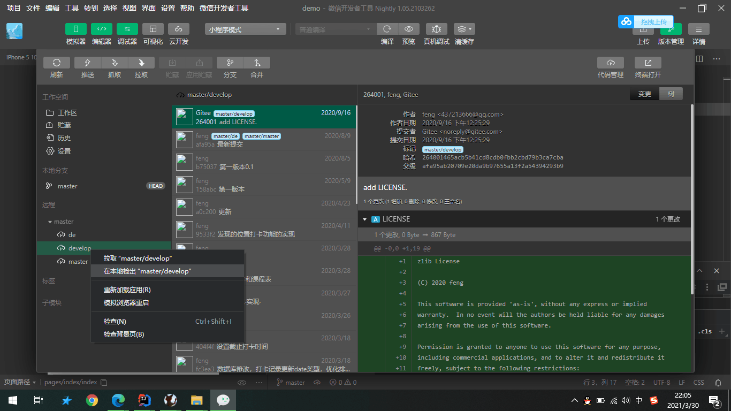Pull changes with the pull icon
The image size is (731, 411).
pos(141,63)
